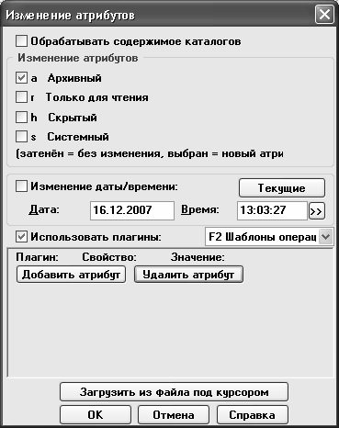Enable Обрабатывать содержимое каталогов checkbox
Image resolution: width=339 pixels, height=428 pixels.
click(21, 41)
